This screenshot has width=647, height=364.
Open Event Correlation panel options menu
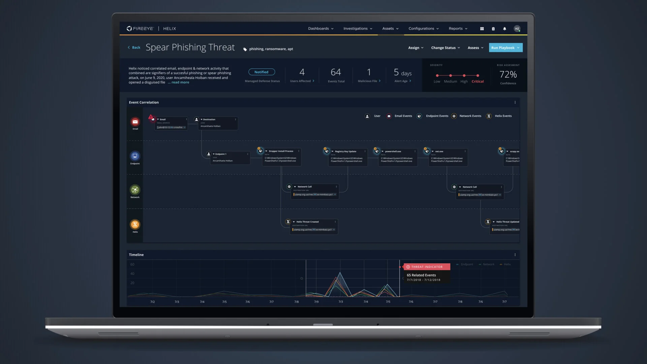pos(515,102)
